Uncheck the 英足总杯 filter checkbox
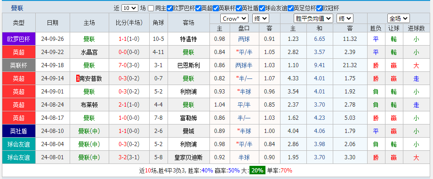433x179 pixels. (290, 8)
